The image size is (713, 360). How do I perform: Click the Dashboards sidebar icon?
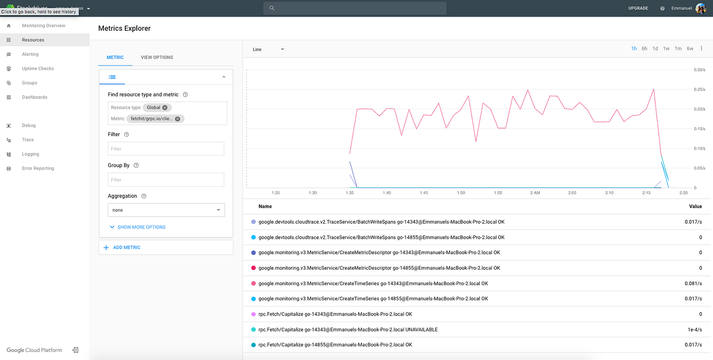(x=8, y=97)
